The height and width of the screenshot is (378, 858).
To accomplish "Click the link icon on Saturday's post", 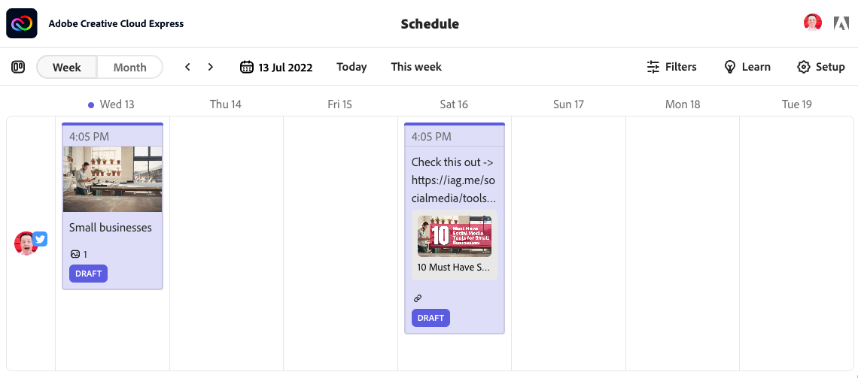I will pyautogui.click(x=418, y=298).
